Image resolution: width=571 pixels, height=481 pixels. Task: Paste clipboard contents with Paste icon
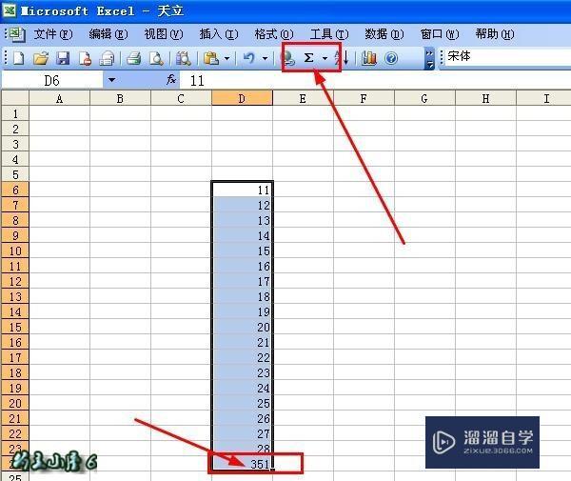pyautogui.click(x=211, y=58)
